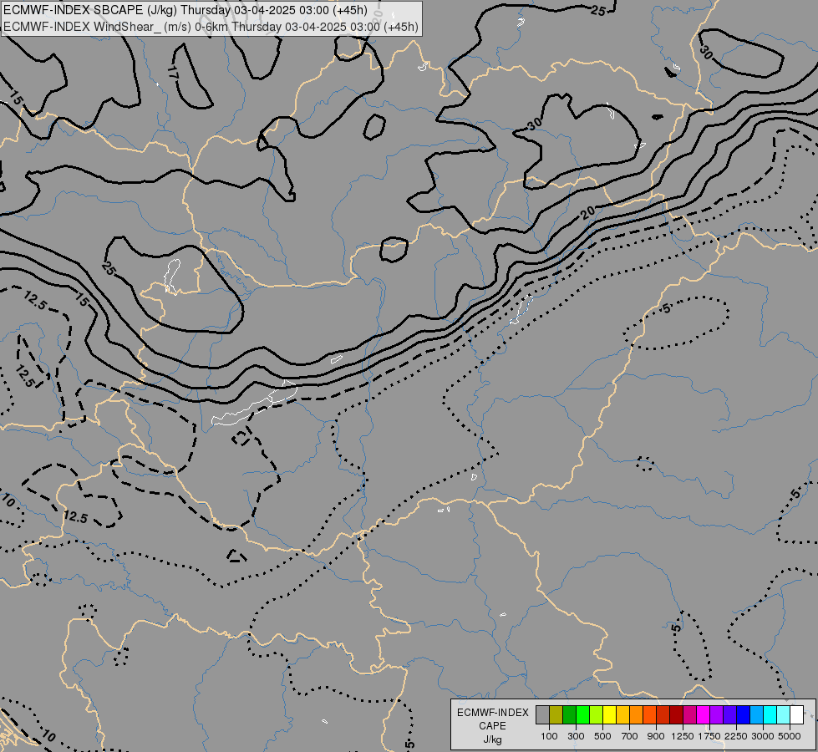Click the bright magenta legend swatch
Screen dimensions: 818x752
tap(703, 715)
